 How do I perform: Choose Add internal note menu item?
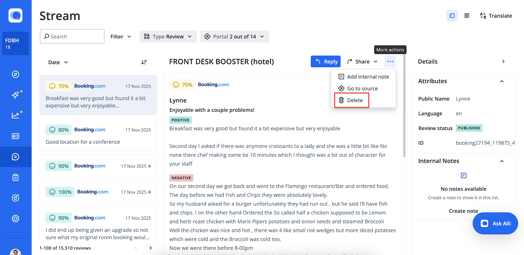(364, 77)
